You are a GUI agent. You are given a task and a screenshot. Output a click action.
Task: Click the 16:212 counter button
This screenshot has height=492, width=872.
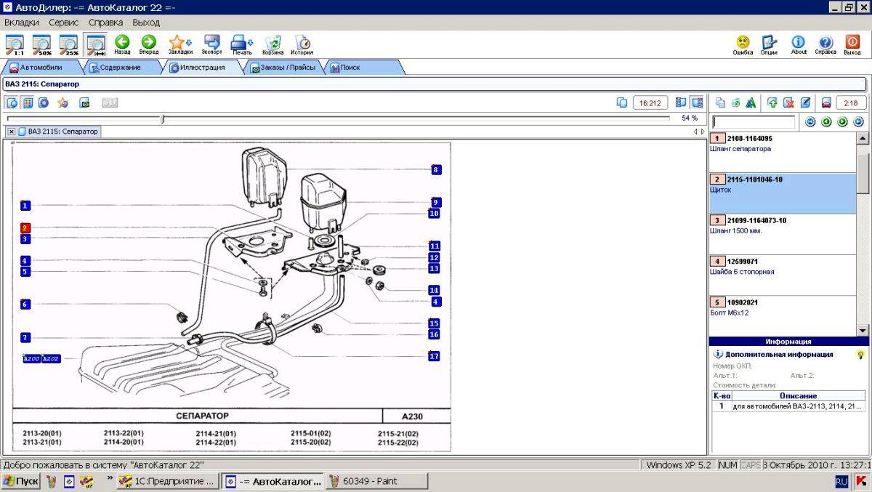(650, 102)
